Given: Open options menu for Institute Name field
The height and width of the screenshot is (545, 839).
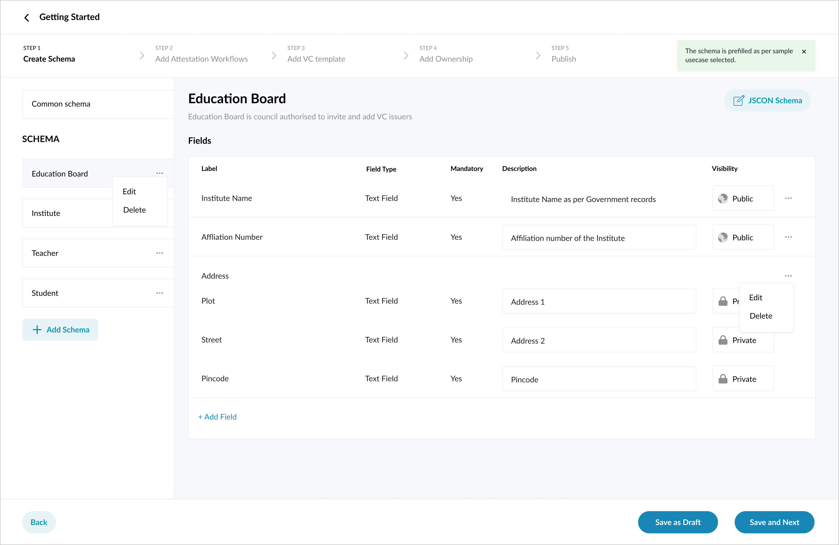Looking at the screenshot, I should pyautogui.click(x=788, y=198).
